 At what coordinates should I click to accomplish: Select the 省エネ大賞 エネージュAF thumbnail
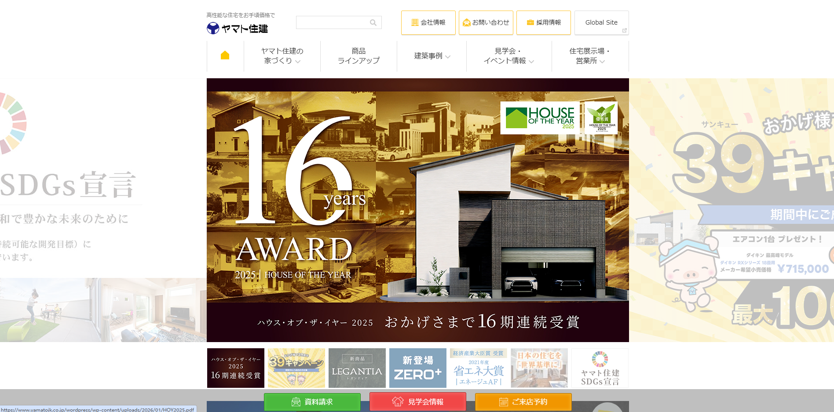(x=479, y=368)
